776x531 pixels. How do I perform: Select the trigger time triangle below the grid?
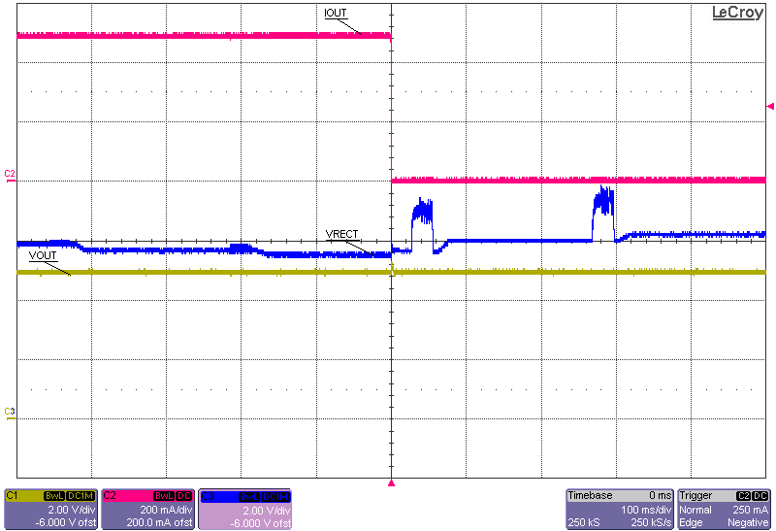coord(391,483)
